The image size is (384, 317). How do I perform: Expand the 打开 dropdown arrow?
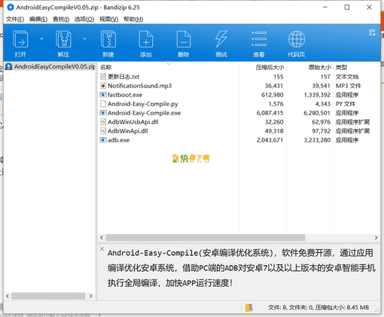(41, 39)
